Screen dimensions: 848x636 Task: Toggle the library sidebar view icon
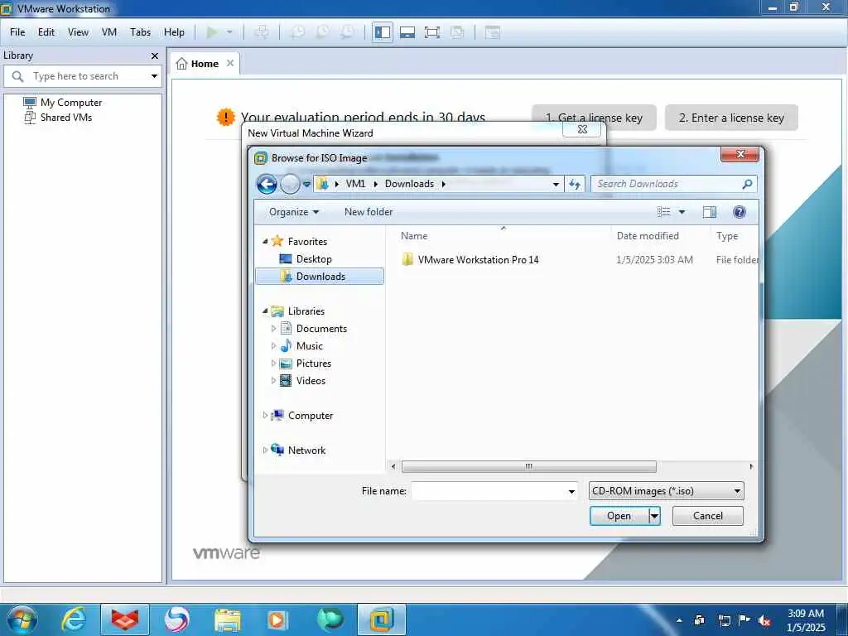click(383, 32)
